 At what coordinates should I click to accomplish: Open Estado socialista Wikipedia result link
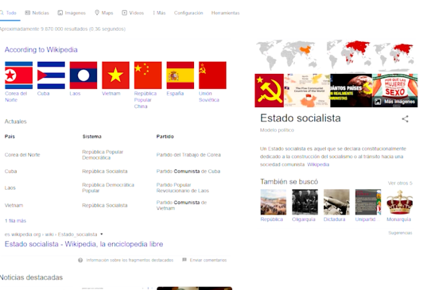pyautogui.click(x=83, y=244)
